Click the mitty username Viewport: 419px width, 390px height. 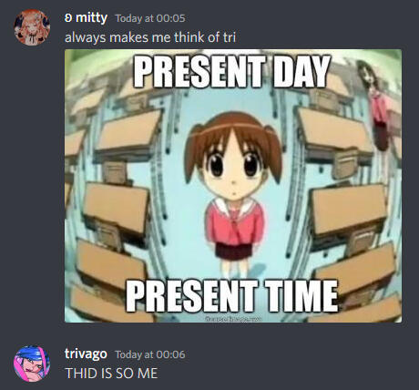click(x=91, y=18)
